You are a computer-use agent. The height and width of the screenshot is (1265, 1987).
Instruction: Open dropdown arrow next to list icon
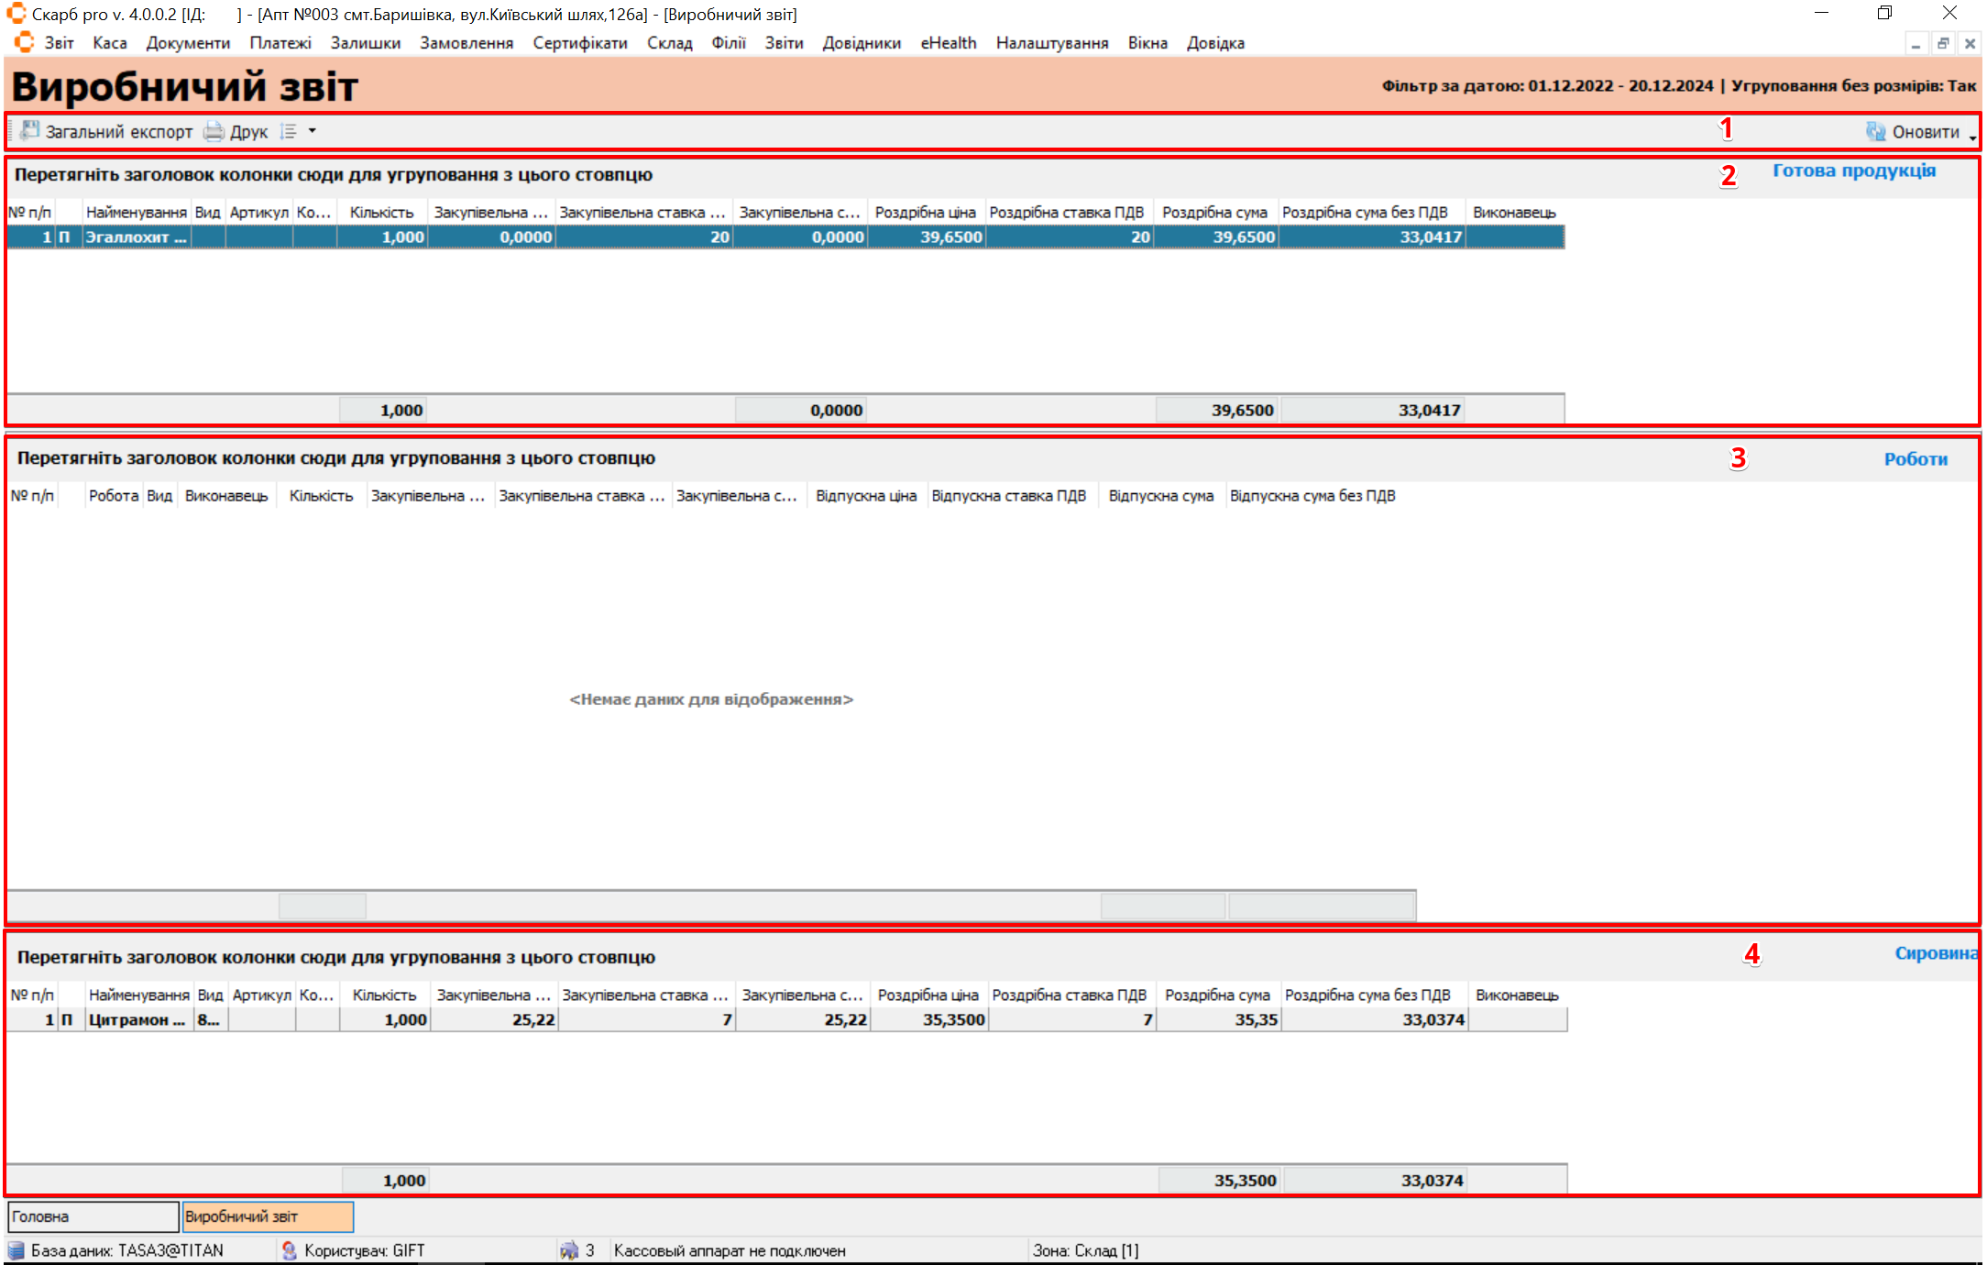click(x=313, y=131)
